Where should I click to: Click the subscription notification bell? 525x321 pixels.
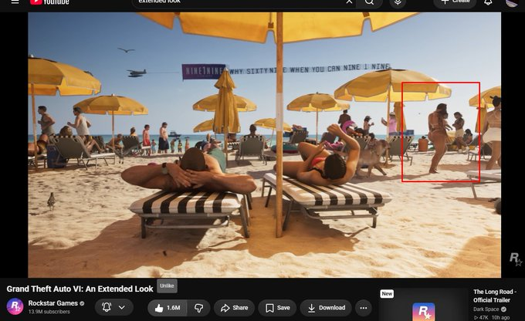[x=107, y=307]
